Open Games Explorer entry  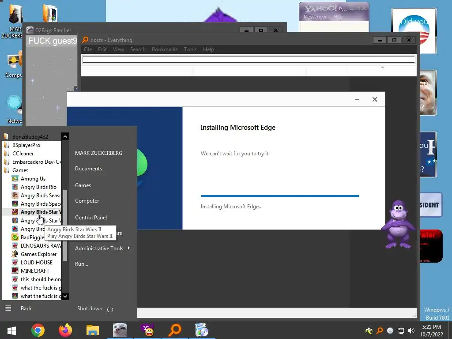click(38, 254)
